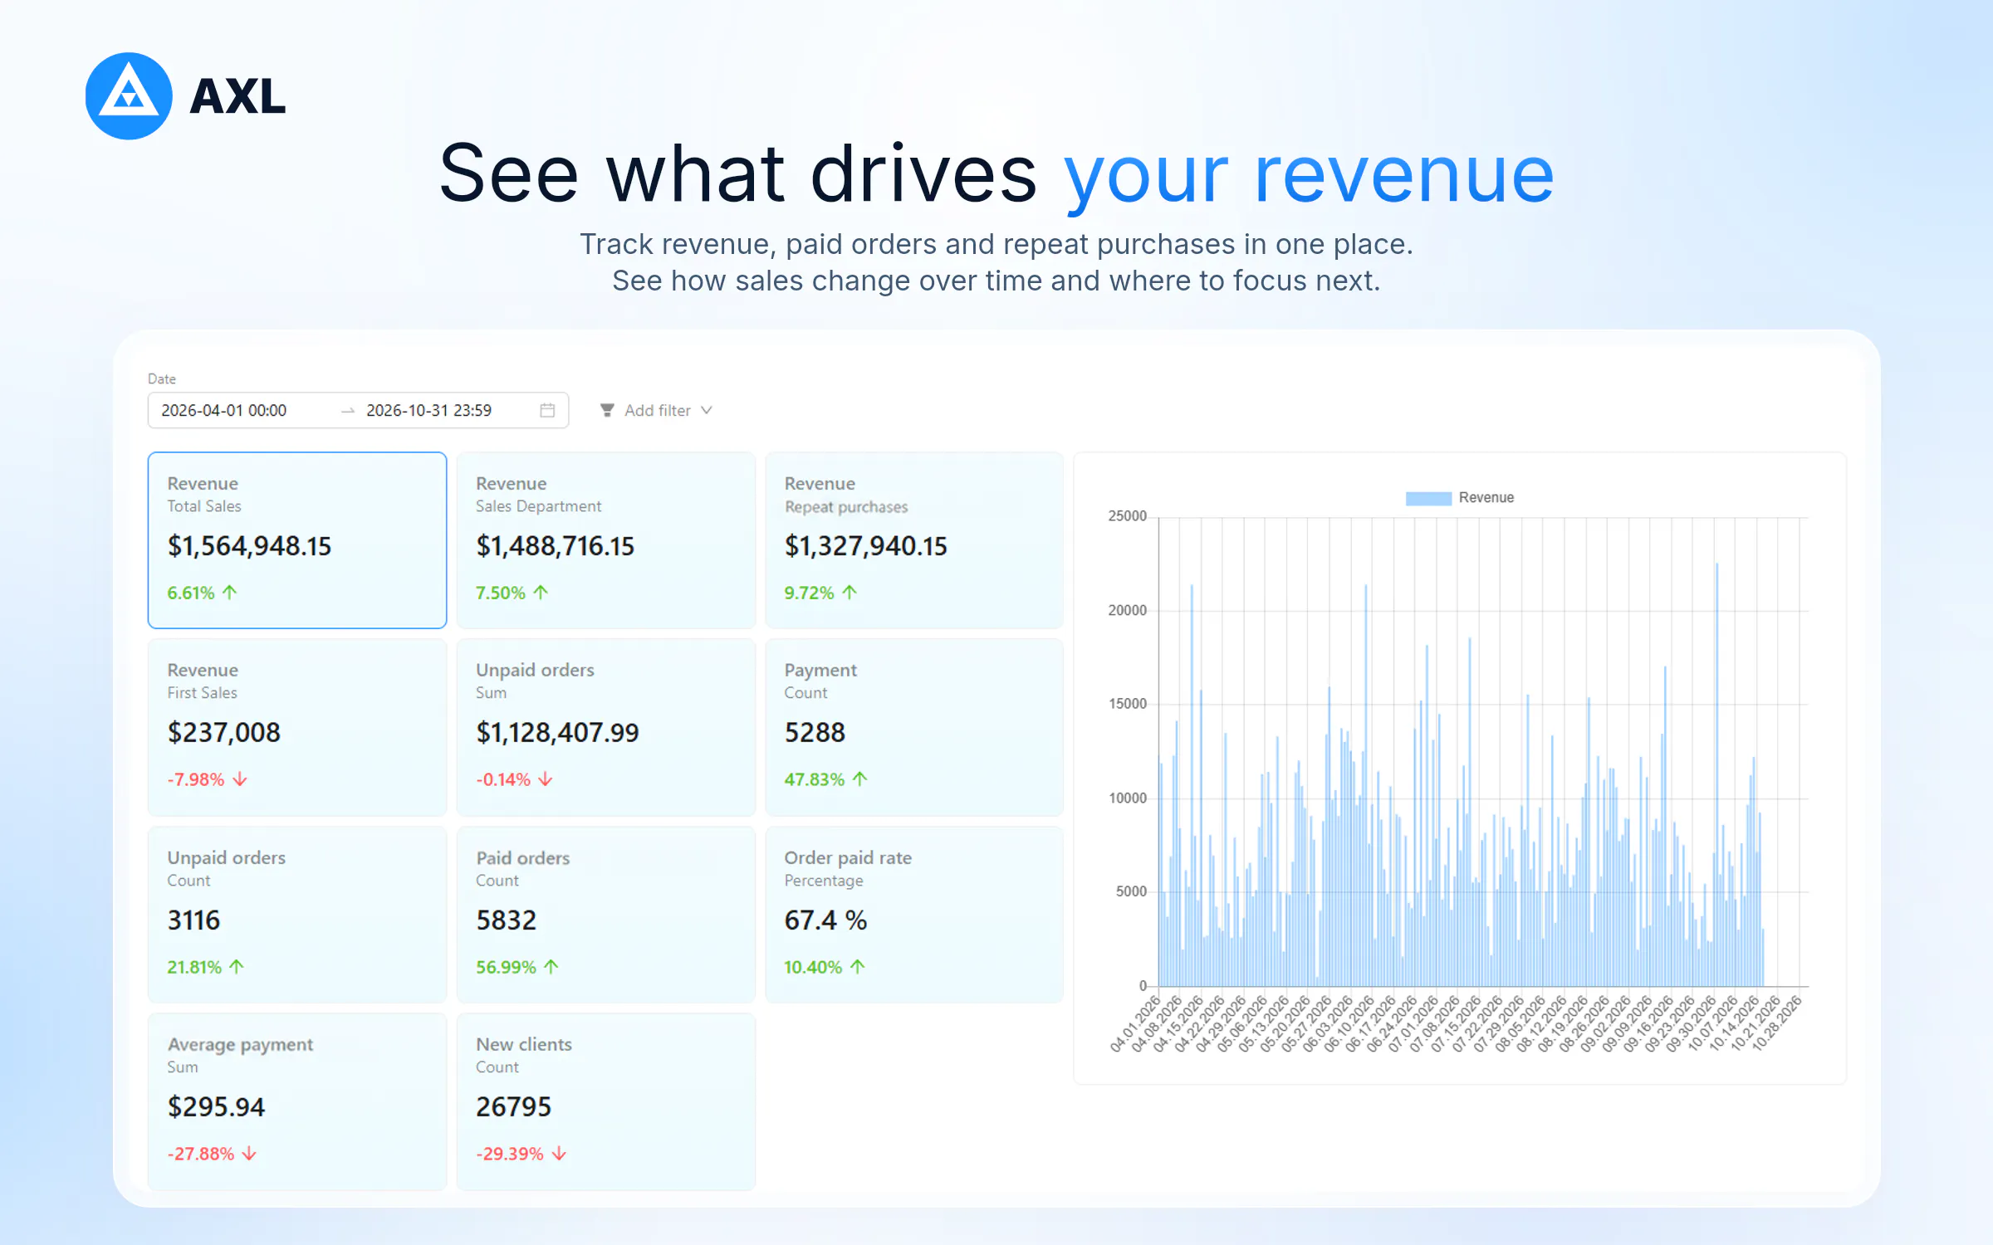Image resolution: width=1993 pixels, height=1245 pixels.
Task: Edit the start date 2026-04-01 00:00
Action: pos(223,410)
